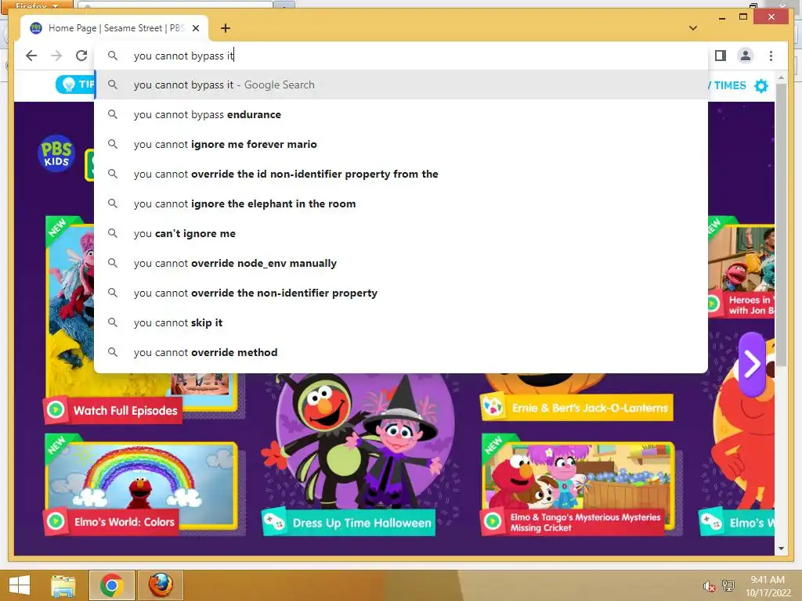
Task: Open 'Dress Up Time Halloween' game
Action: click(x=349, y=523)
